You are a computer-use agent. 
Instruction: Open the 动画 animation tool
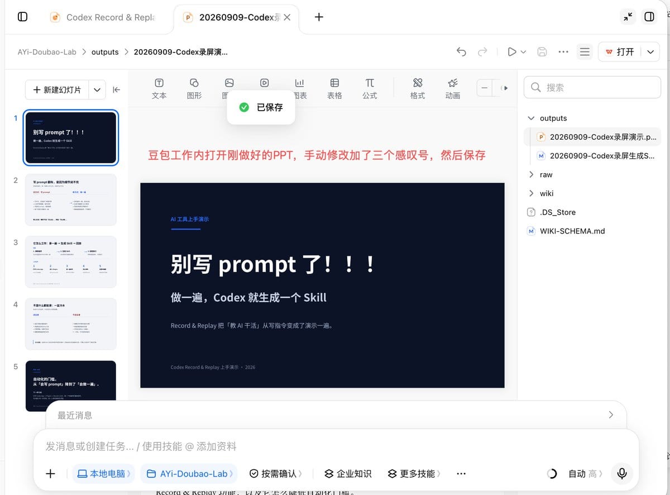tap(453, 89)
